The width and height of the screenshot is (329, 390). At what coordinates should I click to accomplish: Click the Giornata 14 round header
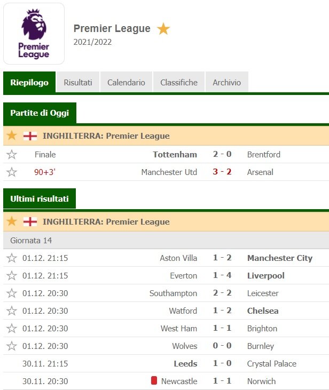click(x=31, y=241)
